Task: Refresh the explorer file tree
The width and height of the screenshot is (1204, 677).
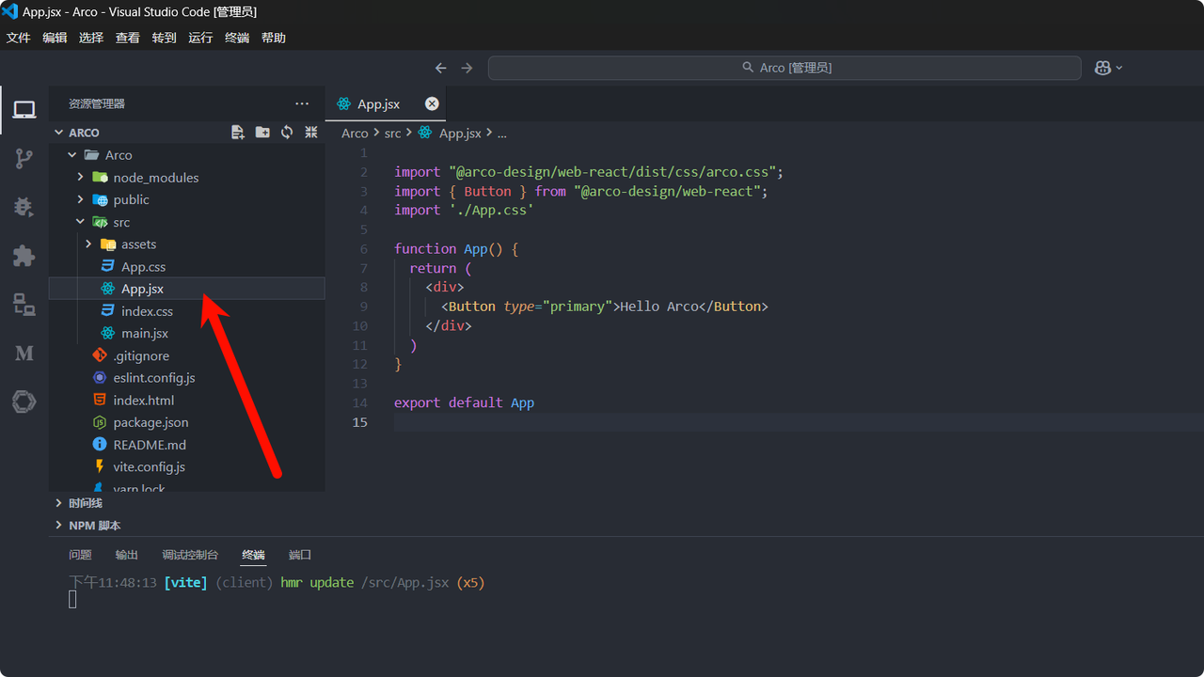Action: pyautogui.click(x=287, y=133)
